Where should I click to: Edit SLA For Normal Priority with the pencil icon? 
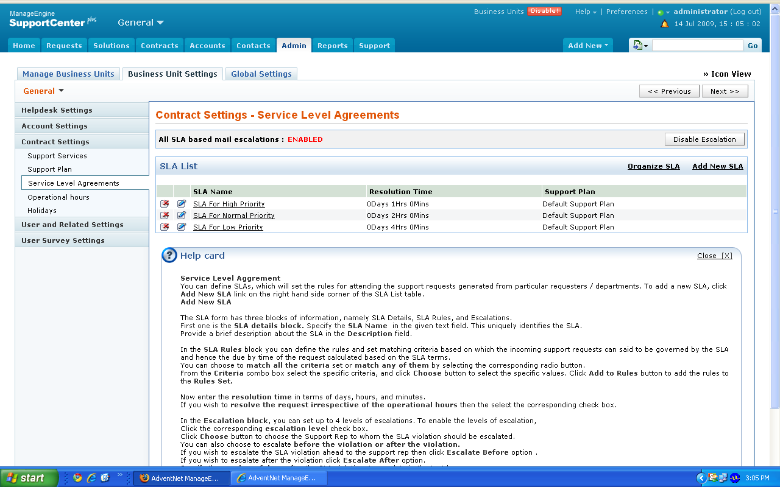click(182, 215)
